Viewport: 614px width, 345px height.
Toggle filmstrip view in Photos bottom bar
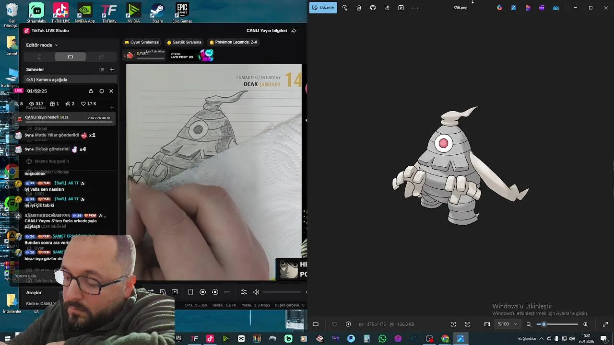tap(316, 324)
